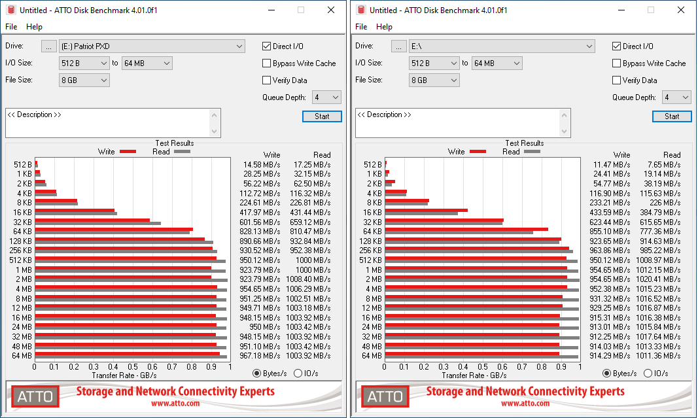Screen dimensions: 698x418
Task: Click the ATTO app icon in left window title bar
Action: pyautogui.click(x=10, y=10)
